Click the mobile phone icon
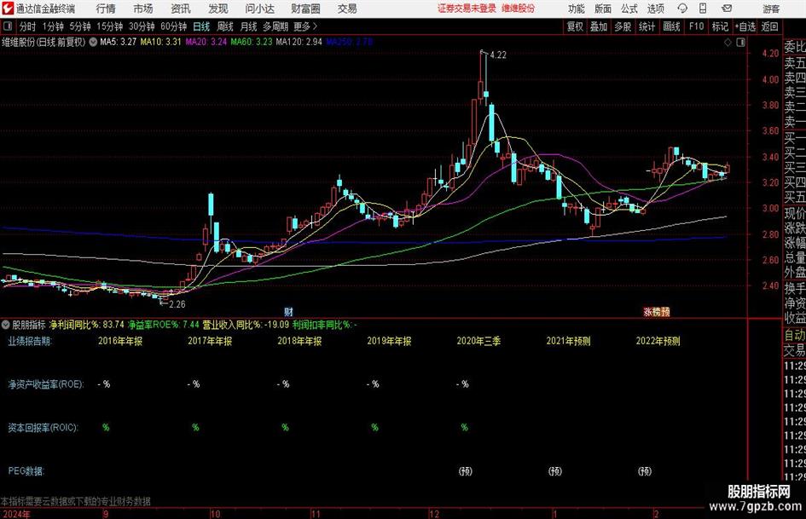 [703, 9]
